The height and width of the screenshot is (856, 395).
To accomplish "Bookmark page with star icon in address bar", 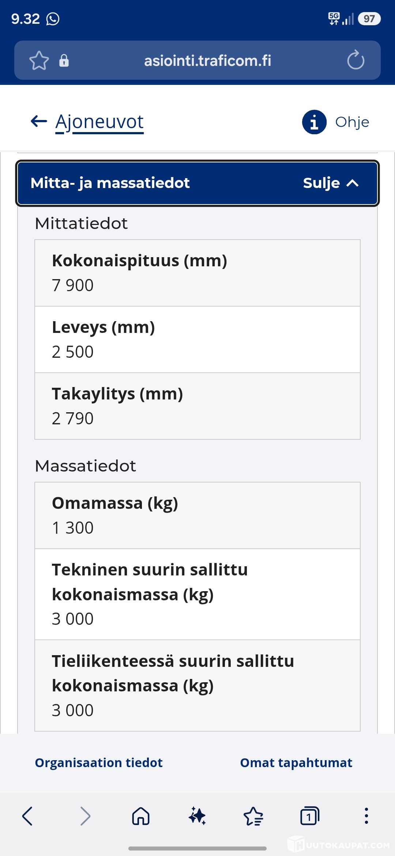I will coord(39,60).
